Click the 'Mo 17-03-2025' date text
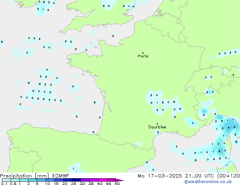The width and height of the screenshot is (240, 185). click(x=160, y=176)
